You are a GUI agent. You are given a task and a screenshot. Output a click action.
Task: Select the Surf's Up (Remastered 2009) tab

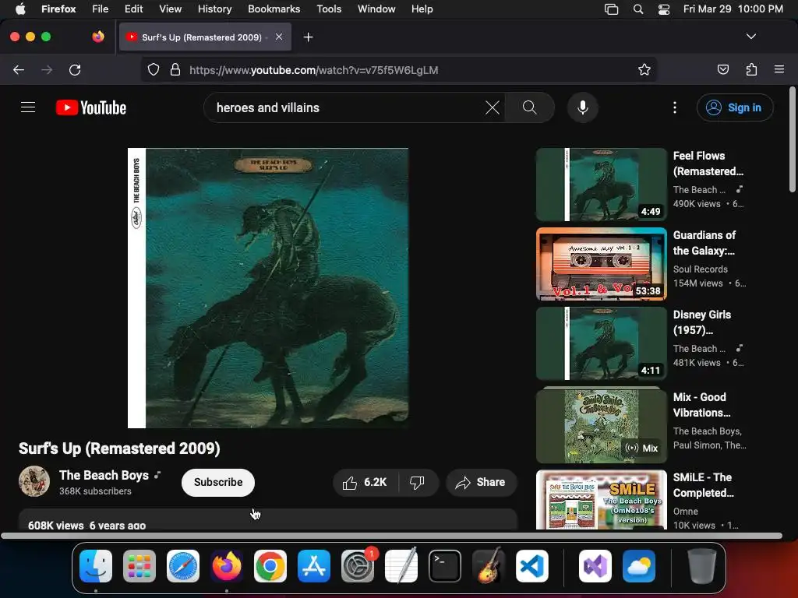click(x=205, y=37)
